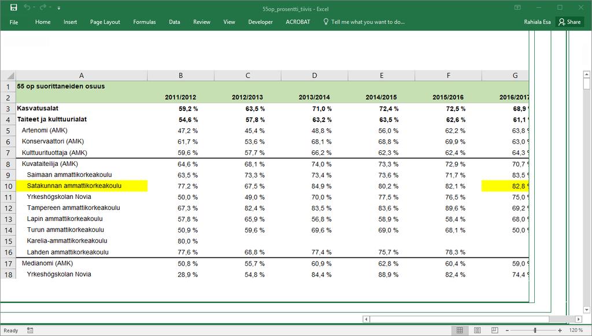Click the Page Layout view icon in status bar

[x=477, y=330]
